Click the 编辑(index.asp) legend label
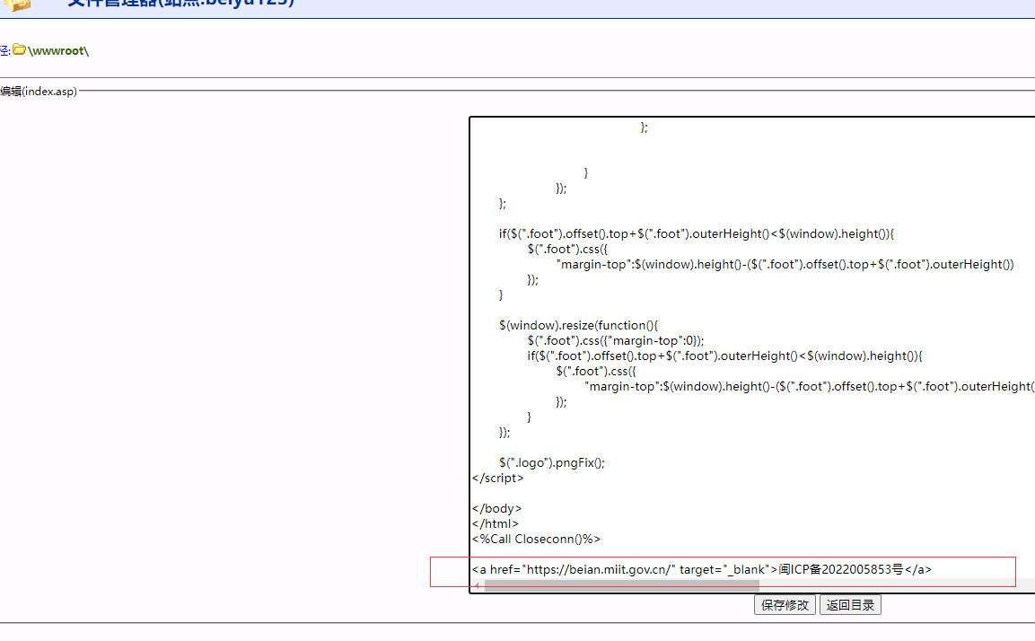Screen dimensions: 1035x641 [39, 91]
